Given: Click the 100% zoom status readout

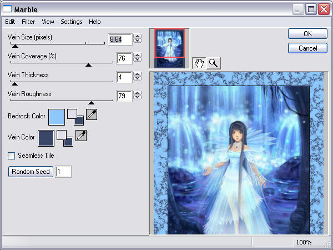Looking at the screenshot, I should [x=304, y=242].
